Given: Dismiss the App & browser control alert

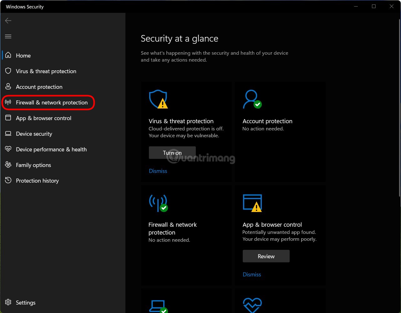Looking at the screenshot, I should click(x=251, y=274).
